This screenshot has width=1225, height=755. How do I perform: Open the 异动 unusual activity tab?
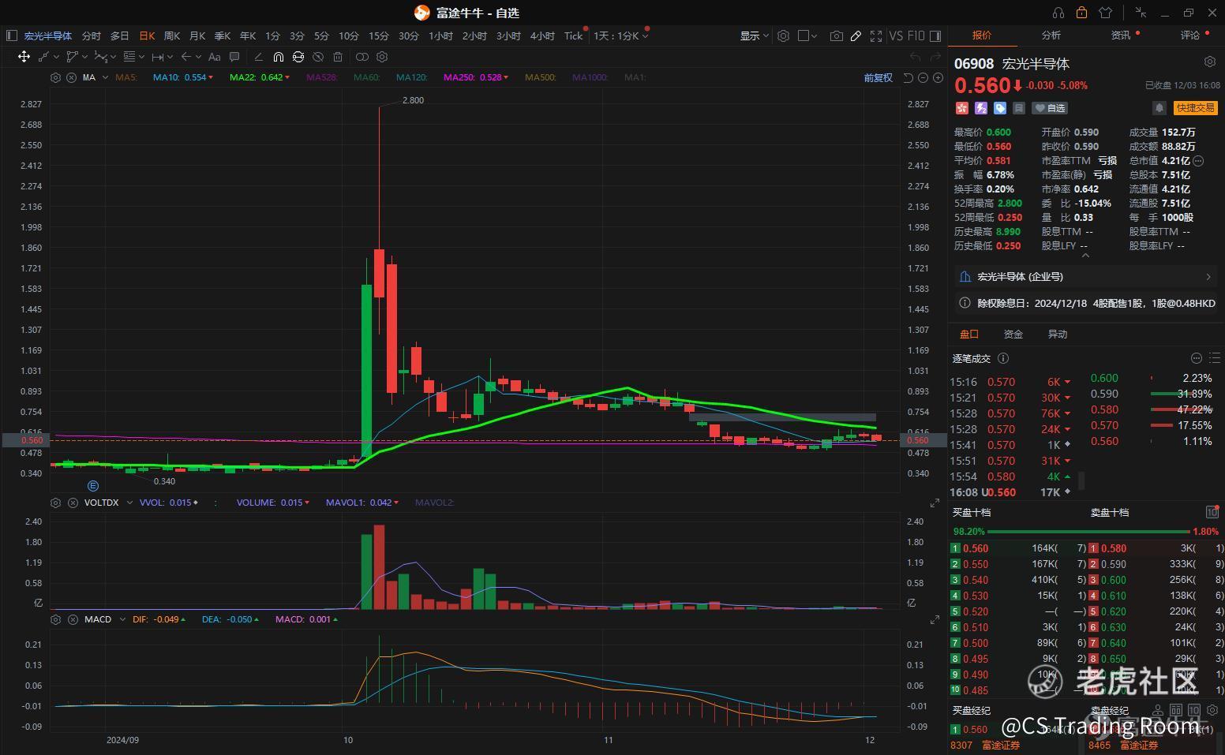point(1057,334)
